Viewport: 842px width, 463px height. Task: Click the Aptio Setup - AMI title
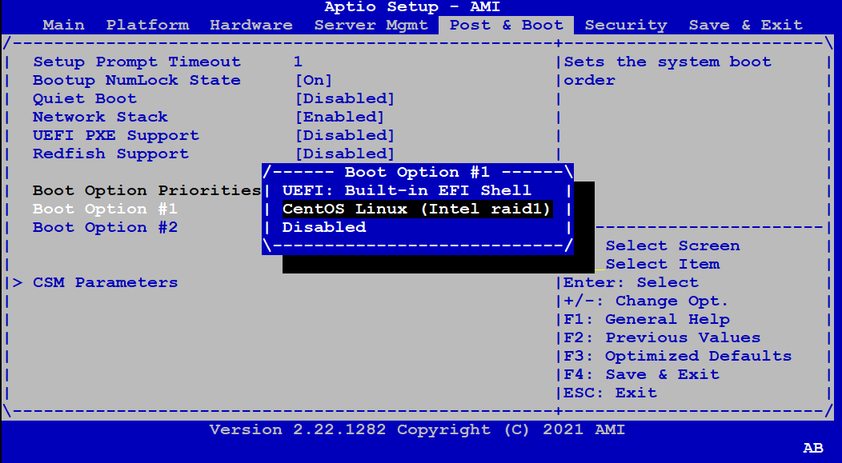pos(412,7)
